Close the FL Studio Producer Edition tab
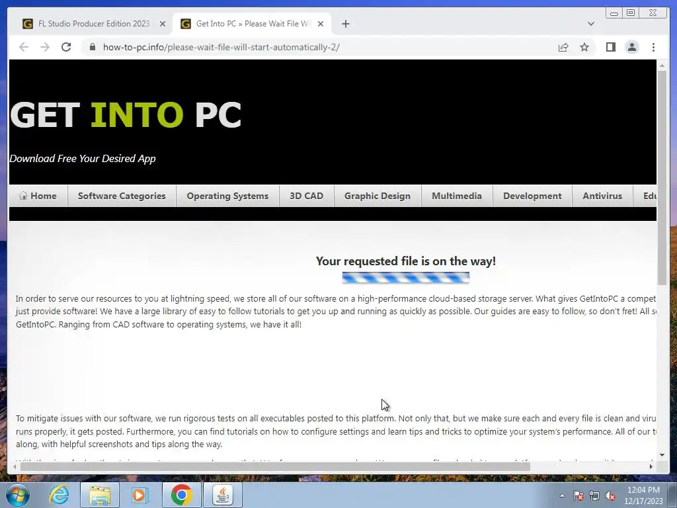 coord(163,24)
